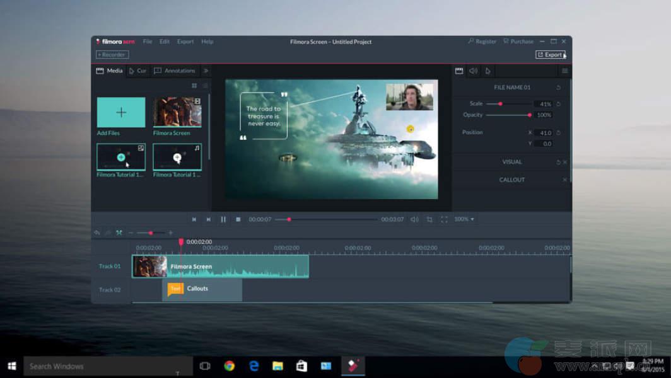
Task: Reset the Scale value
Action: 559,104
